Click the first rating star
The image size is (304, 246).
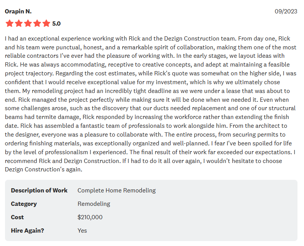(x=9, y=23)
